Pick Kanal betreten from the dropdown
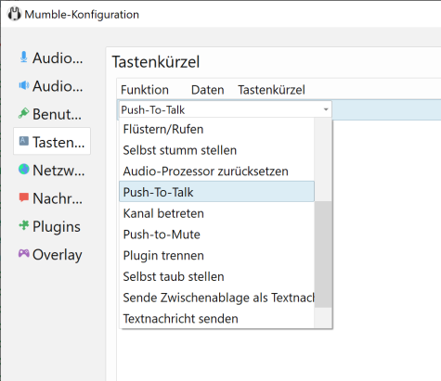This screenshot has height=381, width=441. (x=216, y=213)
